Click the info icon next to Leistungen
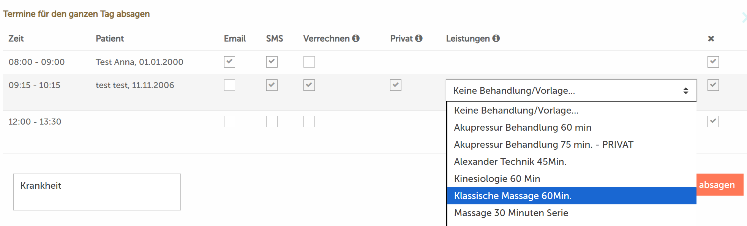Image resolution: width=747 pixels, height=226 pixels. click(496, 38)
